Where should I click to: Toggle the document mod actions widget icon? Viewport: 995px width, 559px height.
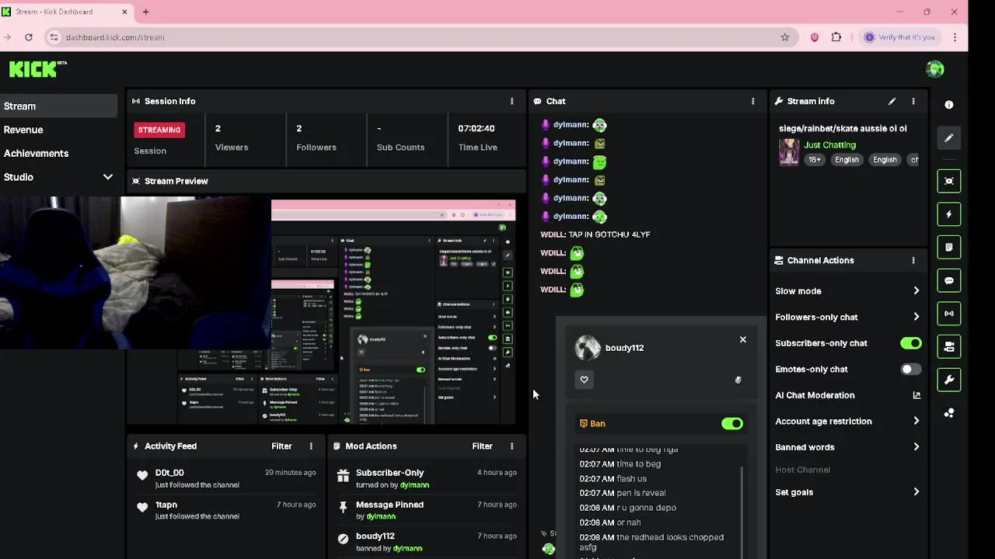point(948,248)
